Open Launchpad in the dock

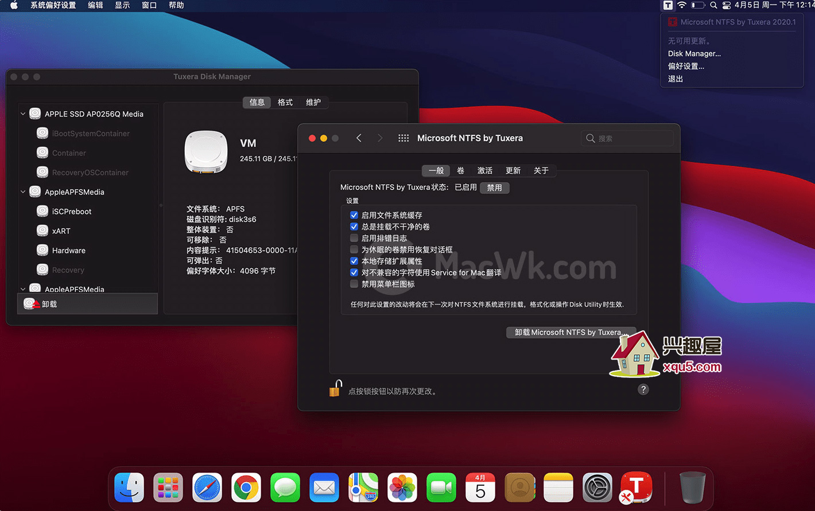[168, 487]
